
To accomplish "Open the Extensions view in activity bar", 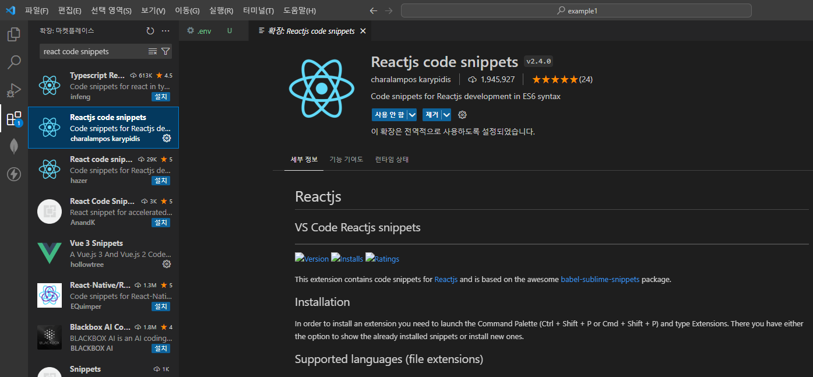I will [x=14, y=119].
